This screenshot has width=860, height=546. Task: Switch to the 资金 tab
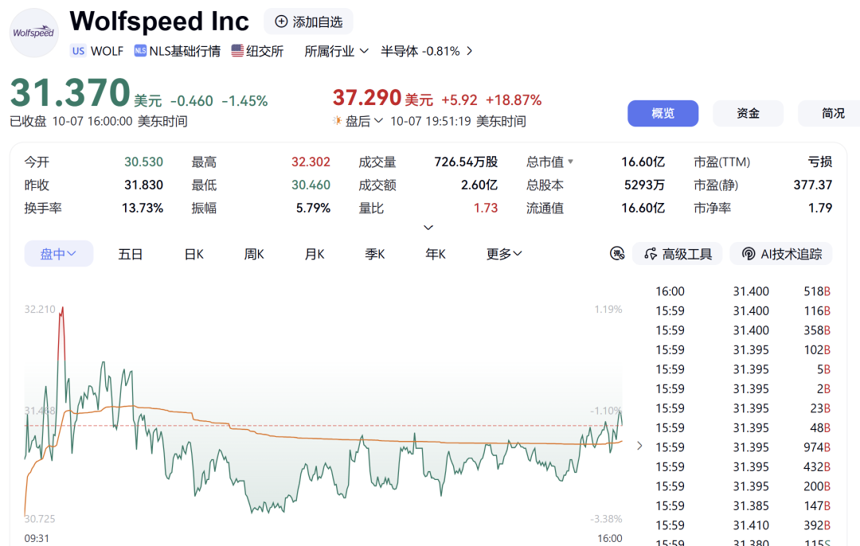pyautogui.click(x=748, y=114)
